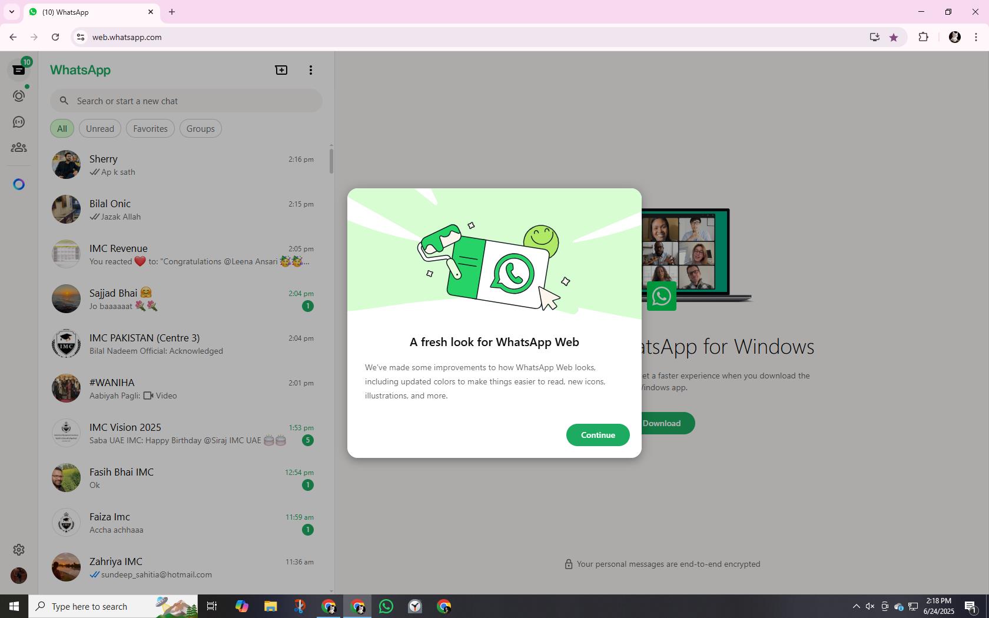The image size is (989, 618).
Task: Open the tab search dropdown arrow
Action: (11, 12)
